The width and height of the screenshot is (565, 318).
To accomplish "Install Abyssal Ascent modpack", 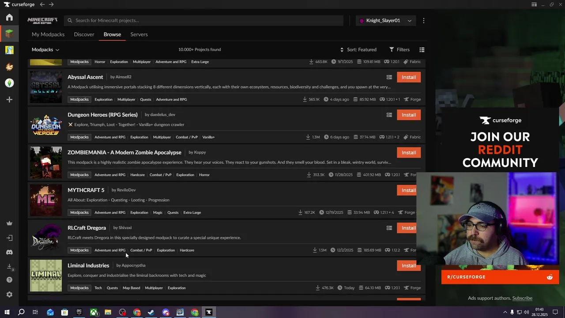I will click(x=409, y=77).
